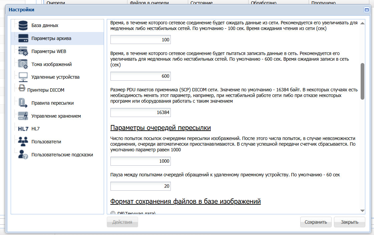Click the settings panel scrollbar up arrow
374x235 pixels.
[x=362, y=23]
